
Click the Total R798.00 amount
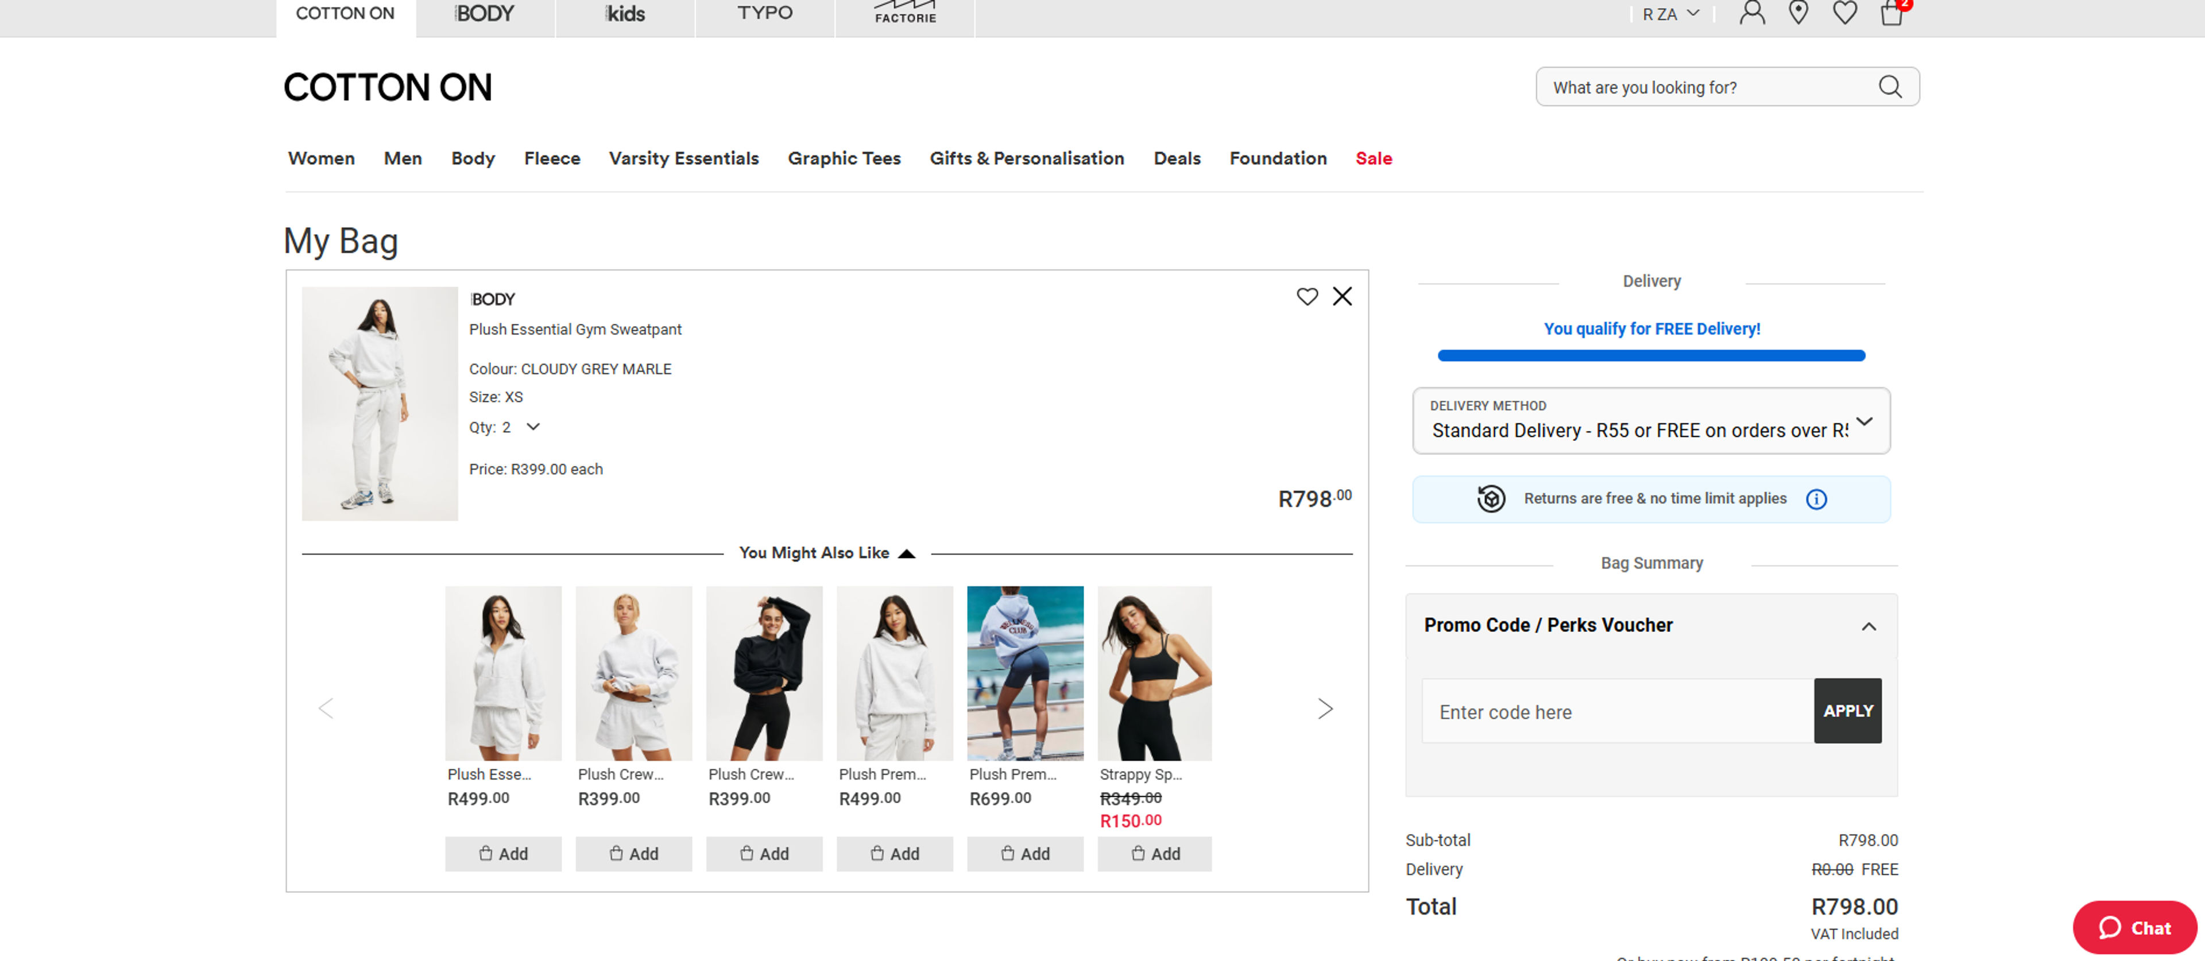point(1855,906)
